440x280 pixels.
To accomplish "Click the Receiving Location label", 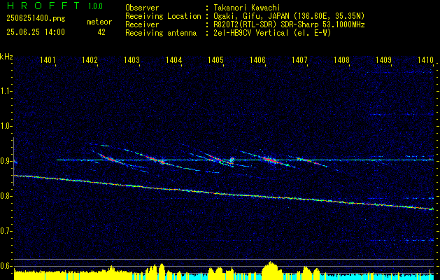I will [x=163, y=16].
